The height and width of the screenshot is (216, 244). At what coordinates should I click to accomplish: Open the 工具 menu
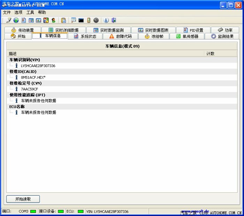(30, 12)
